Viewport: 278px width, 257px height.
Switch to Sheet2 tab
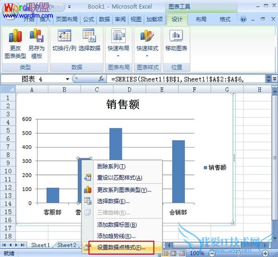[x=67, y=245]
